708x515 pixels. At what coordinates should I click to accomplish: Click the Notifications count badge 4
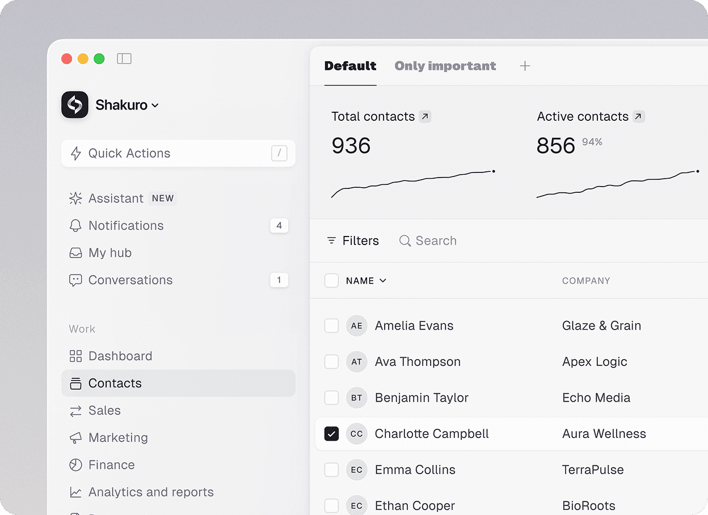tap(279, 226)
